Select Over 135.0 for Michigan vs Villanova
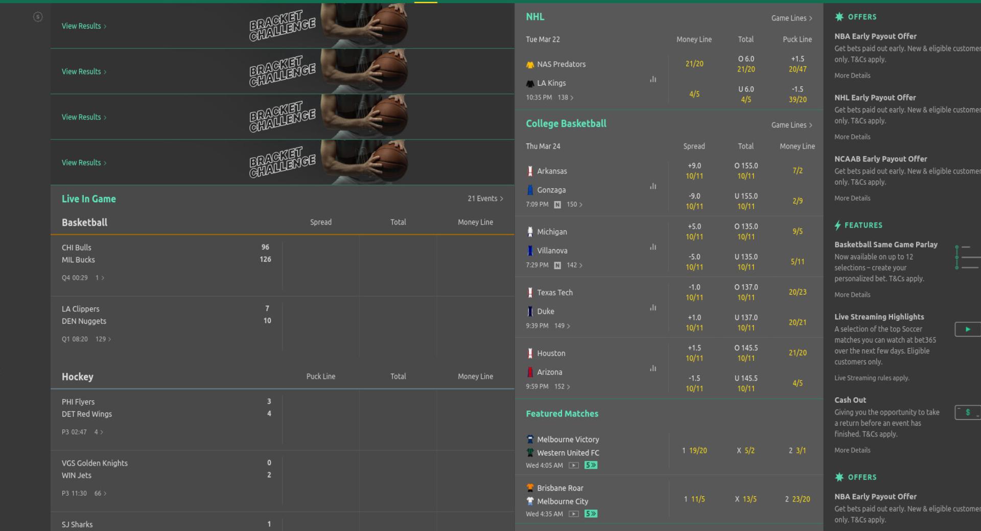The image size is (981, 531). [x=746, y=231]
